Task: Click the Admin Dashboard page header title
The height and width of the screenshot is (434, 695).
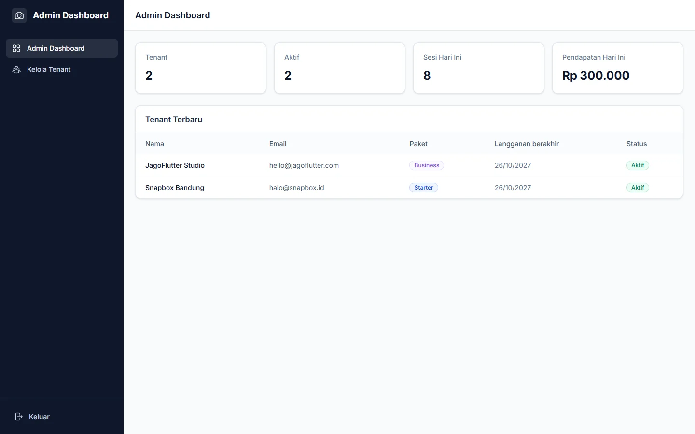Action: [x=173, y=15]
